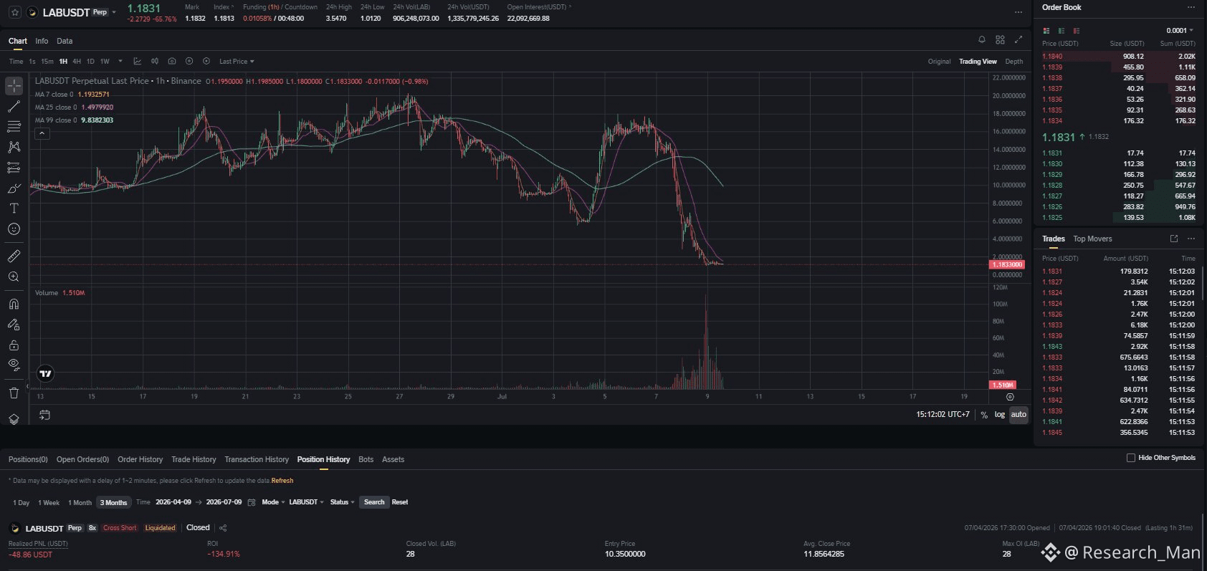Open the ruler measure tool
Viewport: 1207px width, 571px height.
pos(14,256)
